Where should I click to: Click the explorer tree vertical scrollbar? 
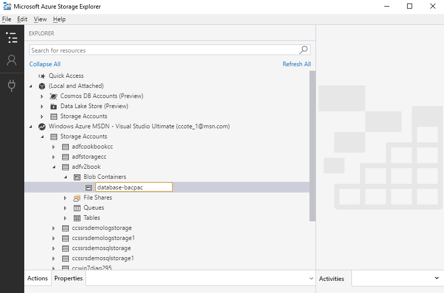click(x=313, y=146)
